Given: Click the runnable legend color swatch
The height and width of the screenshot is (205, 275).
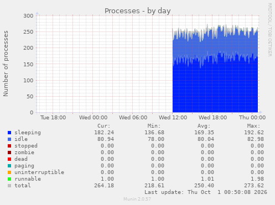Looking at the screenshot, I should [x=9, y=179].
